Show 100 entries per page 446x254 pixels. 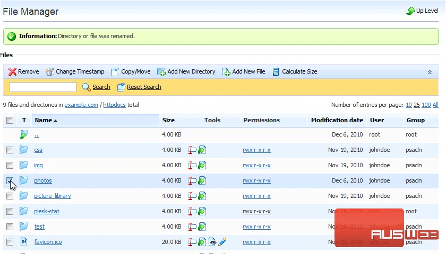tap(426, 105)
